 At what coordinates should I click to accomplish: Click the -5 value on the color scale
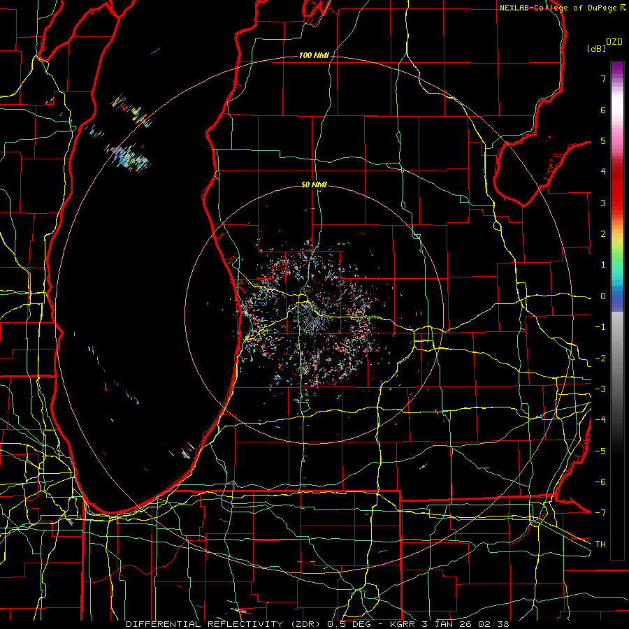click(x=600, y=451)
